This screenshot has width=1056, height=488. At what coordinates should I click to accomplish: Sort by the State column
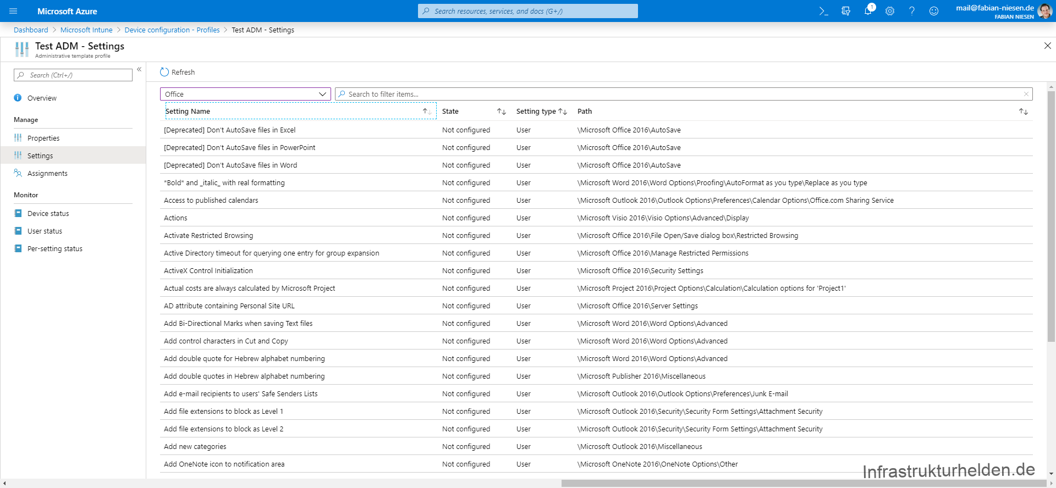[501, 112]
